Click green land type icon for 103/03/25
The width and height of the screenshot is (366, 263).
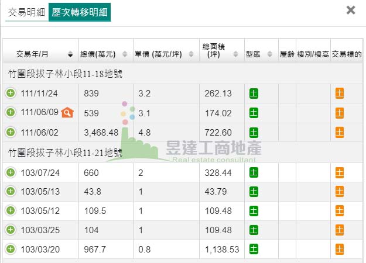point(254,230)
